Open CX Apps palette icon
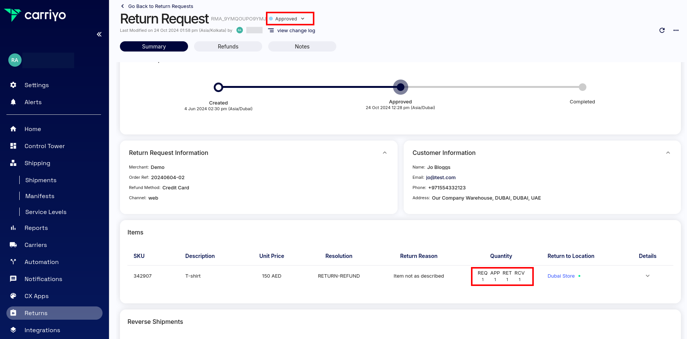Viewport: 687px width, 339px height. 13,296
